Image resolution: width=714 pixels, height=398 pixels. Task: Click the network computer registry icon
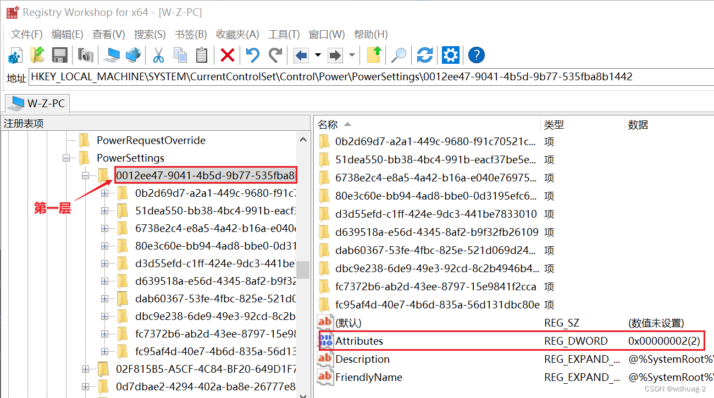[x=133, y=55]
